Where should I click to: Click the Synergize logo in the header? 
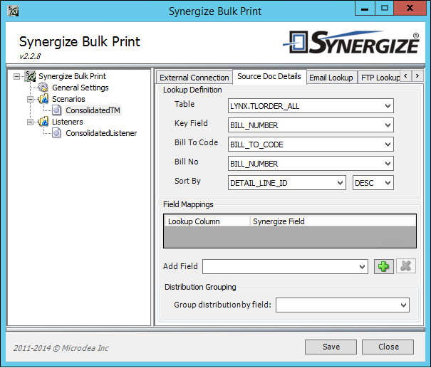(x=351, y=42)
